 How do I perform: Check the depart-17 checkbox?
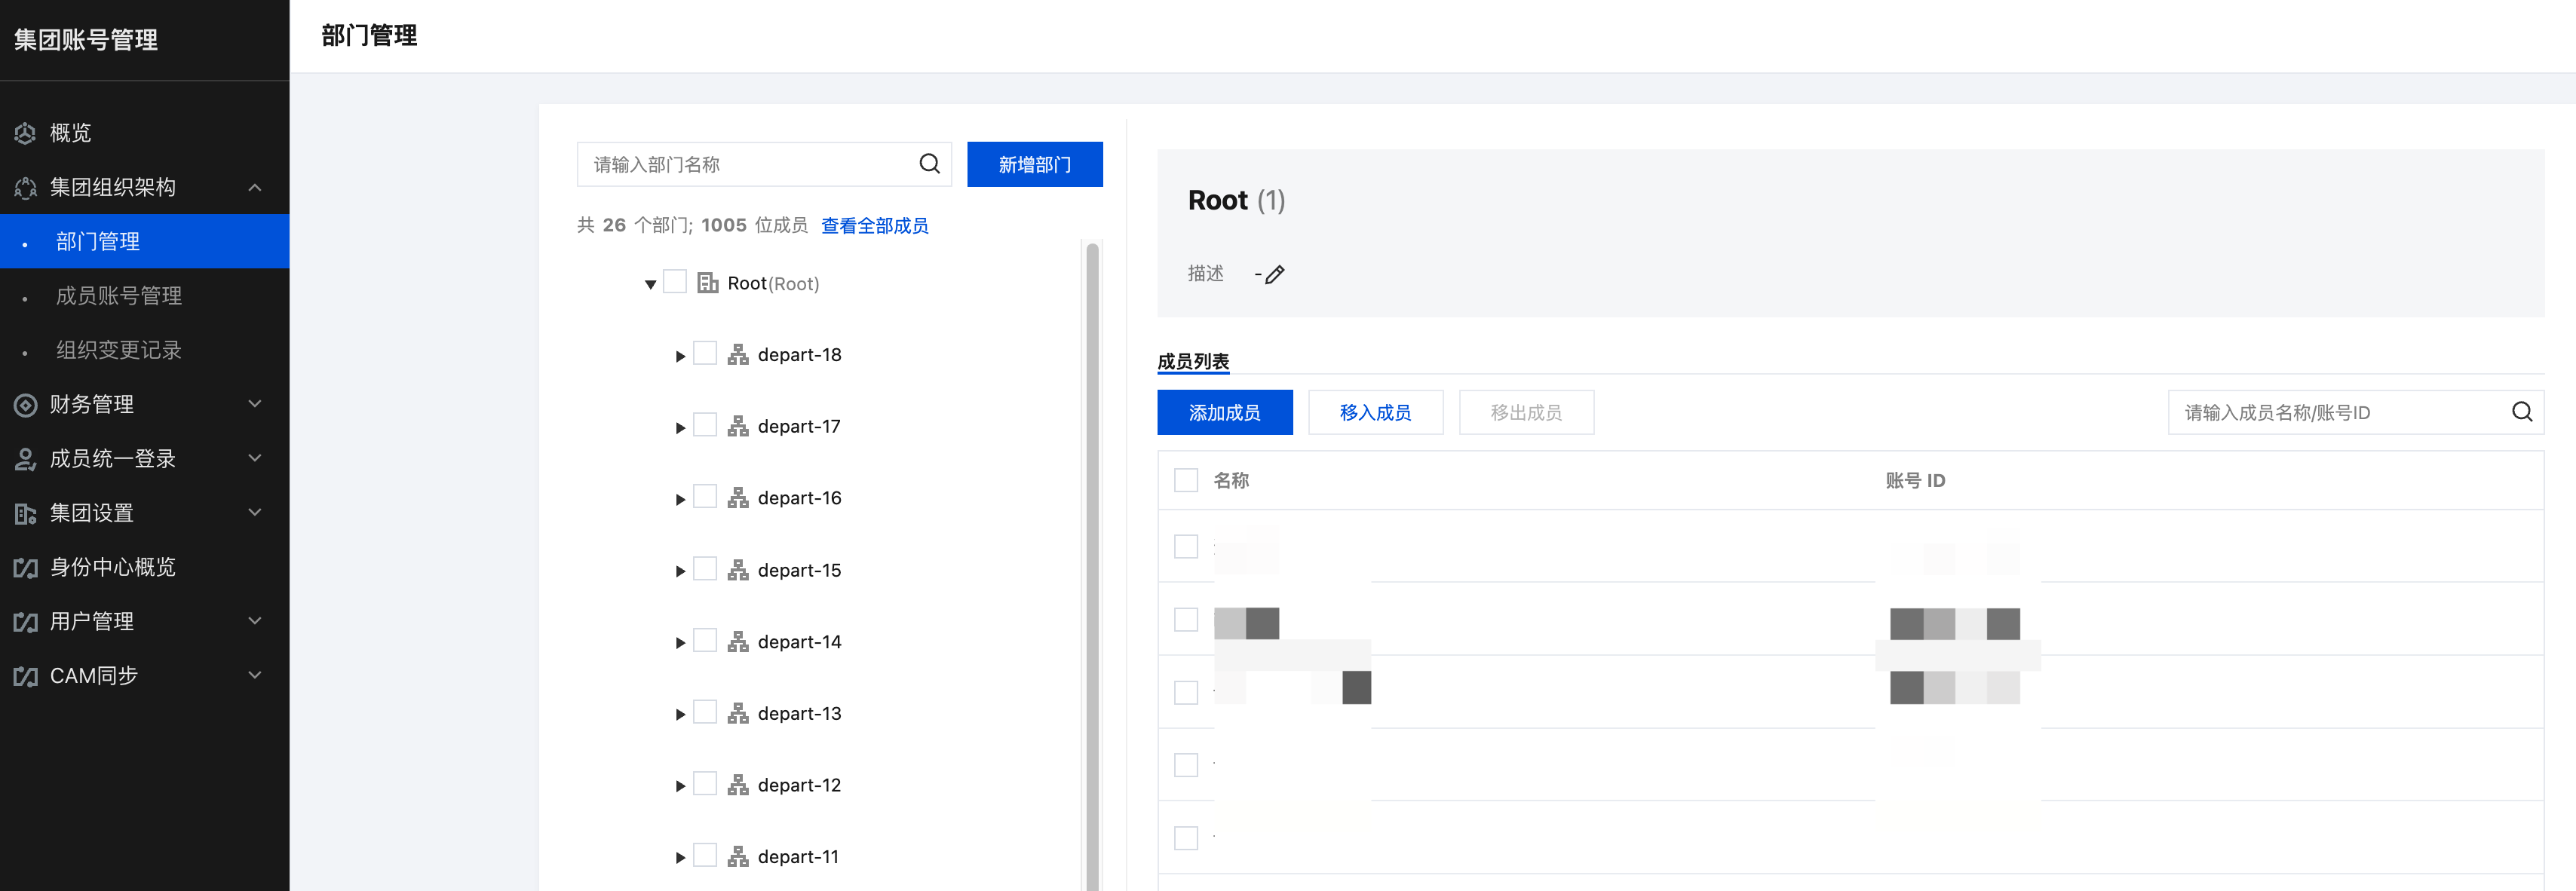(705, 426)
